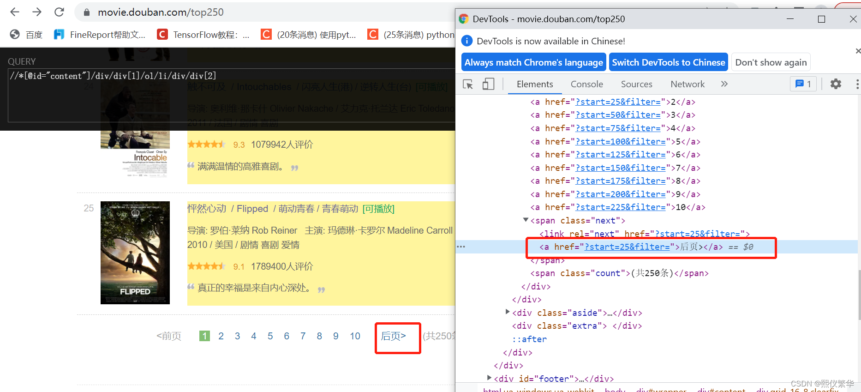Click Always match Chrome's language button

click(533, 62)
